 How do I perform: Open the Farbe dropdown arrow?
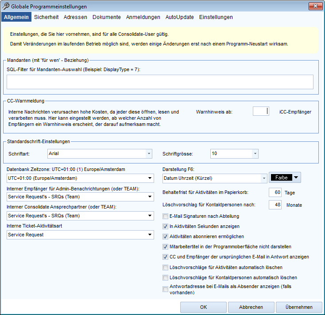coord(296,178)
